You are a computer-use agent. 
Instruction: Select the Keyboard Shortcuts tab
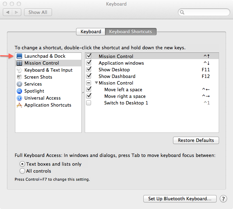point(131,32)
